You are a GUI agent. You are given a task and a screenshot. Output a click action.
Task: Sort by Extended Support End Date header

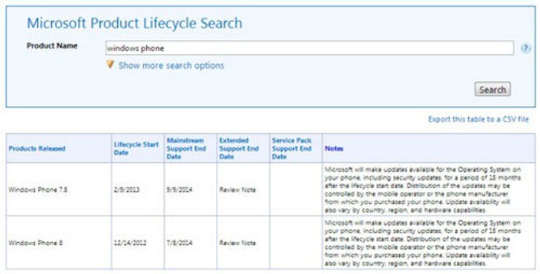(x=239, y=149)
